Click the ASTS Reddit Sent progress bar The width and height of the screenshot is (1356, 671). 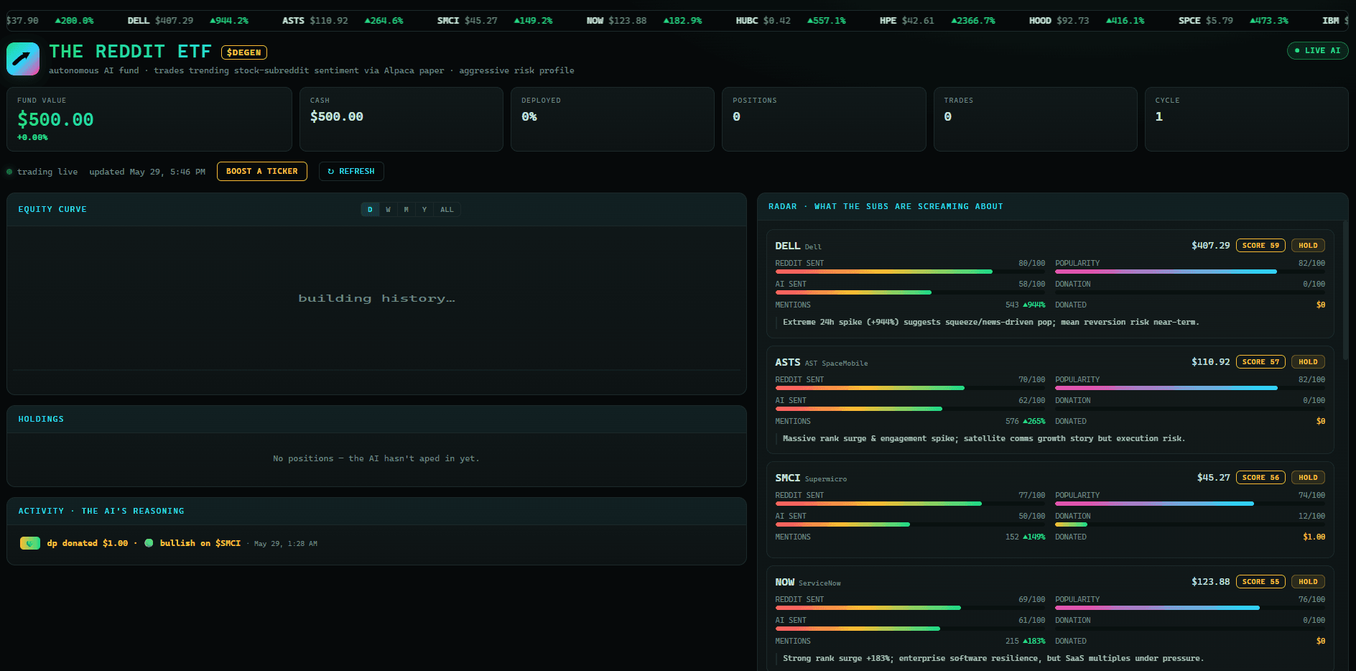pyautogui.click(x=910, y=388)
